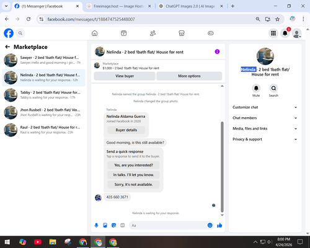Open the Marketplace storefront icon
The width and height of the screenshot is (310, 248).
tap(182, 33)
